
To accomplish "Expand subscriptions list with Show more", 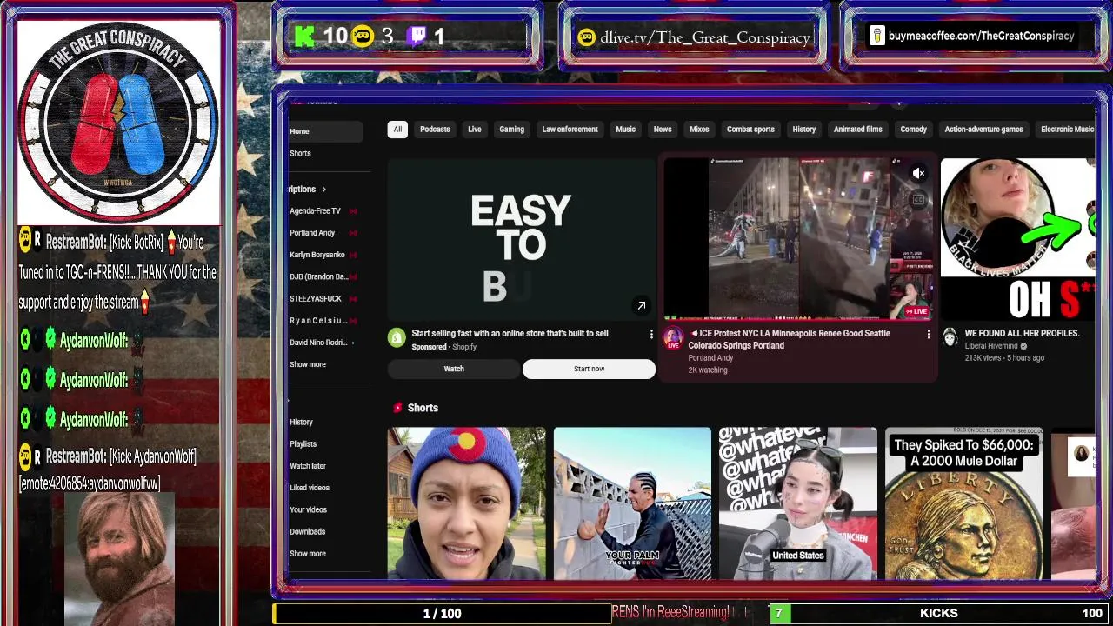I will coord(308,364).
